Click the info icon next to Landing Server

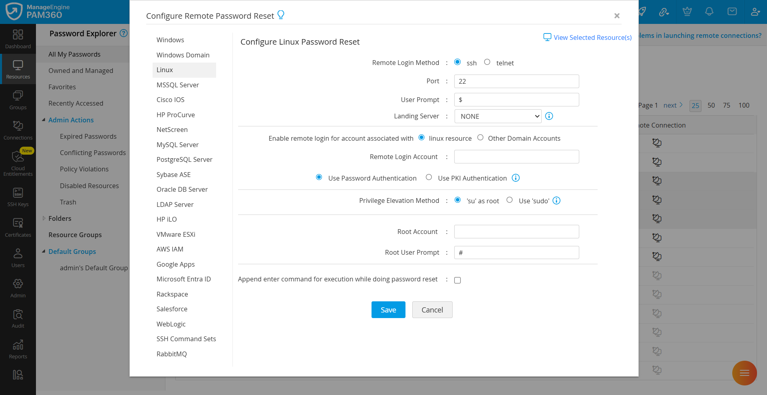point(549,116)
